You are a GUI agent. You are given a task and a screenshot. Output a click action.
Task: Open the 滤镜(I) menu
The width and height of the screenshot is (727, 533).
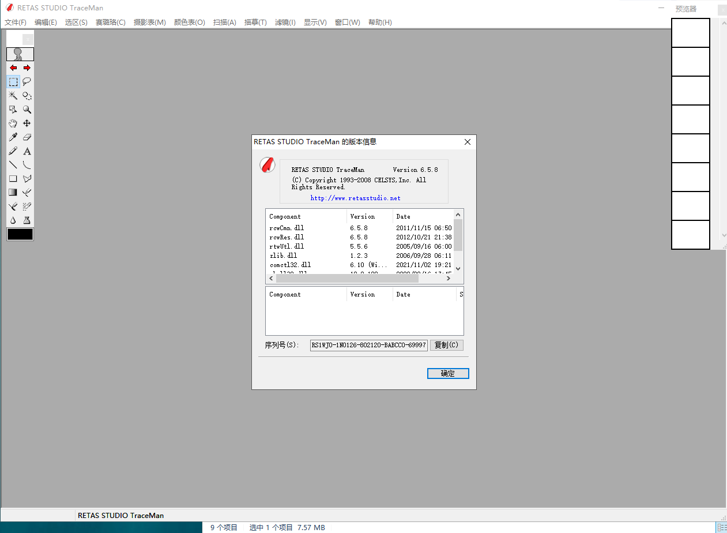(285, 22)
